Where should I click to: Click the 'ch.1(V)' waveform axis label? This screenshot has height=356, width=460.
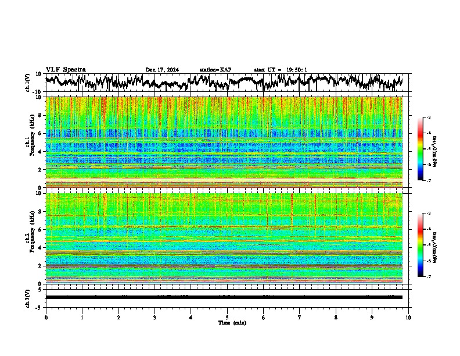coord(28,83)
